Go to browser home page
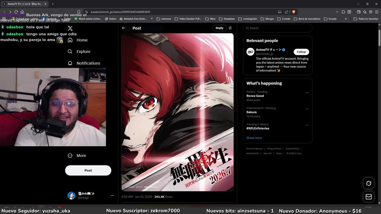The image size is (381, 214). (22, 12)
